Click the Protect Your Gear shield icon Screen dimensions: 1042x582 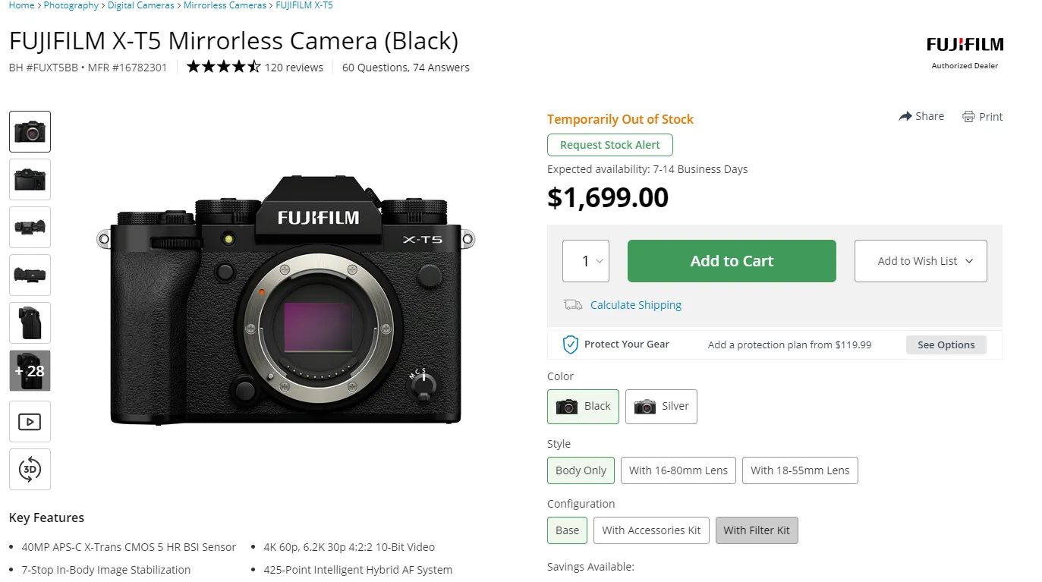pyautogui.click(x=570, y=344)
